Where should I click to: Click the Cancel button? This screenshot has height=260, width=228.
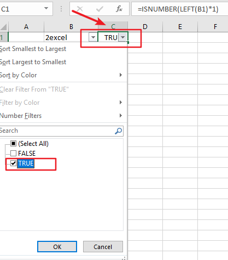103,247
